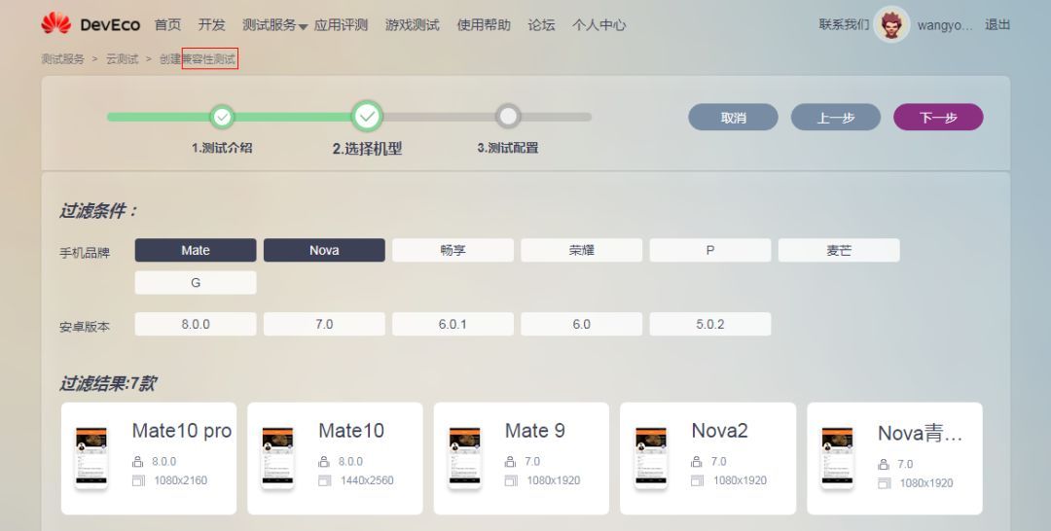This screenshot has height=531, width=1051.
Task: Click the 下一步 button
Action: click(938, 117)
